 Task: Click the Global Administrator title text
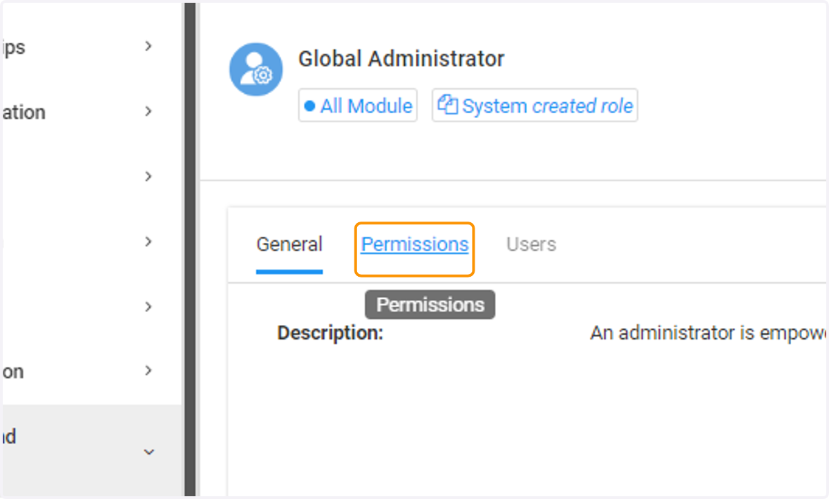point(401,59)
